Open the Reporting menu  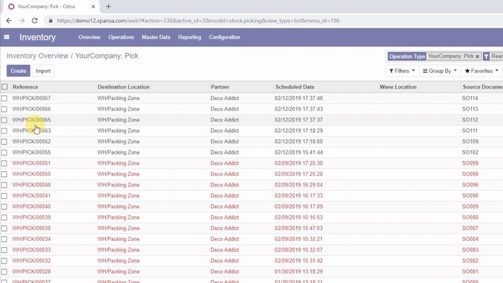(190, 37)
